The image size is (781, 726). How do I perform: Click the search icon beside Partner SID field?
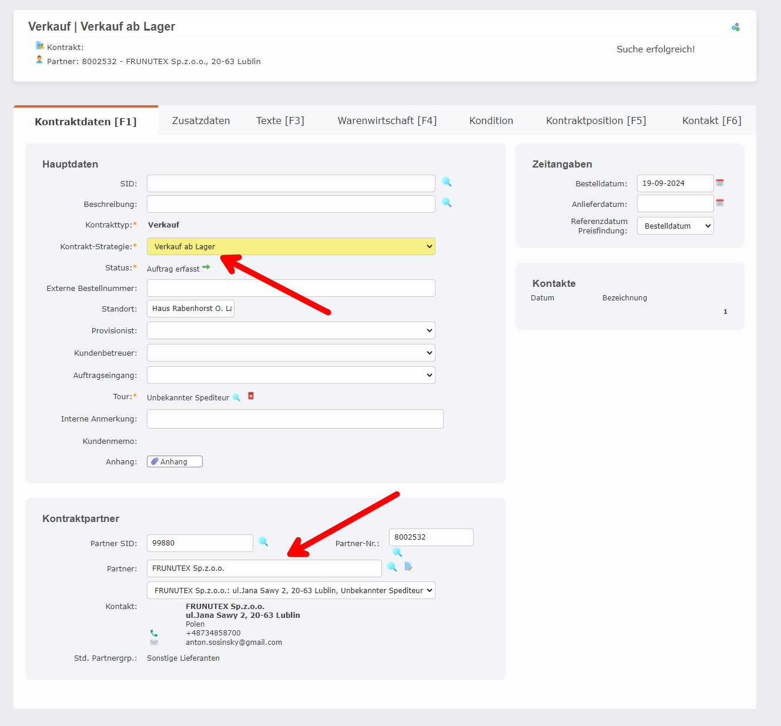[263, 542]
